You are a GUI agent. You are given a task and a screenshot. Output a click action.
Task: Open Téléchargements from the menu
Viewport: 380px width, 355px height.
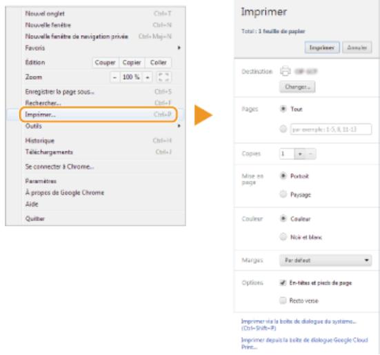click(98, 152)
